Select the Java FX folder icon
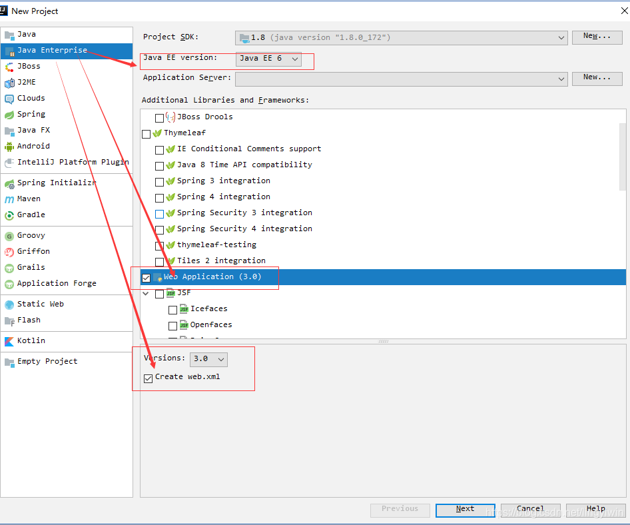The image size is (630, 525). pos(9,131)
